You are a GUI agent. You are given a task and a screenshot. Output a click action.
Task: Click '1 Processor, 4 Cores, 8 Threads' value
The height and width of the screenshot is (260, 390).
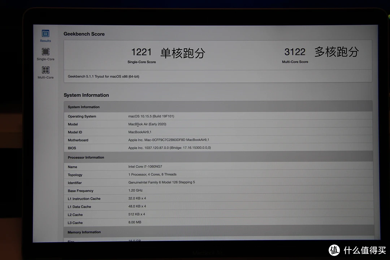[152, 174]
